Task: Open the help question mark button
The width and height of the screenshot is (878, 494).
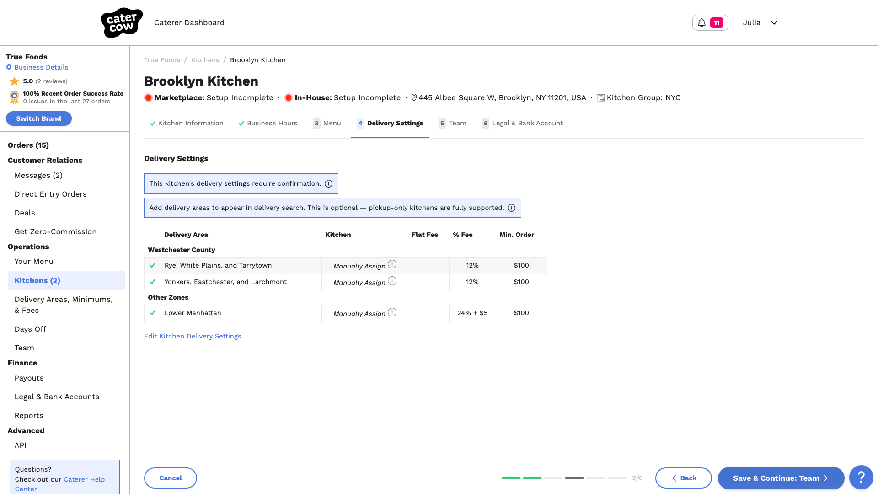Action: click(861, 478)
